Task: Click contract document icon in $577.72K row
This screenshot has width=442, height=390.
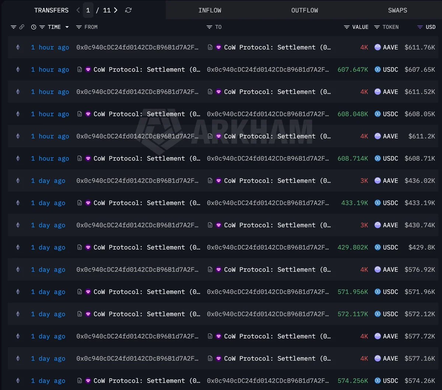Action: [x=210, y=336]
